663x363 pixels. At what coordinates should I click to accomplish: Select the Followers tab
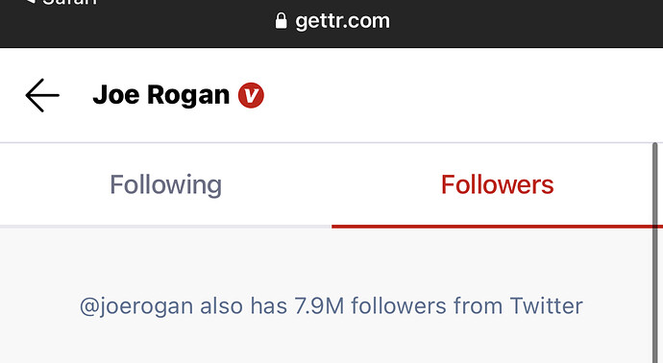[x=498, y=184]
